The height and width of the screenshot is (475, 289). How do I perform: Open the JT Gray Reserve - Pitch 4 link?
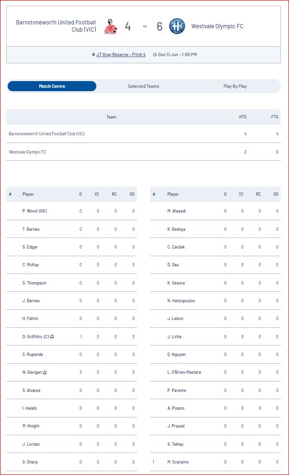121,55
